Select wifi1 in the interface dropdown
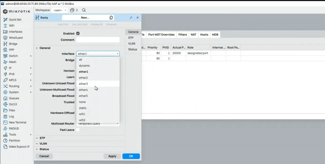325x164 pixels. coord(82,114)
